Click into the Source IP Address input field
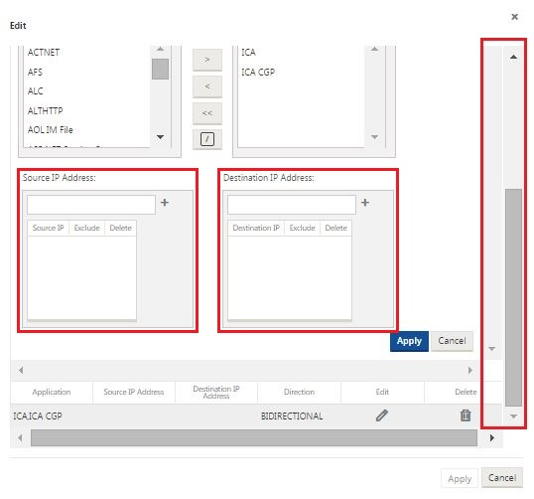 (x=91, y=205)
